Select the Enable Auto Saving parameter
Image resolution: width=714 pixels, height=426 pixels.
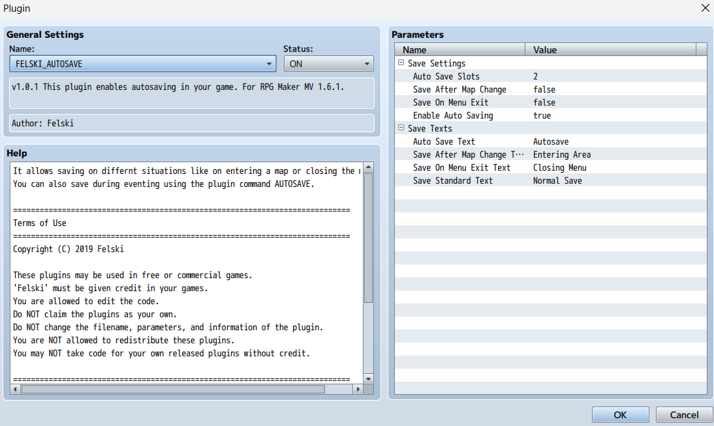point(452,115)
